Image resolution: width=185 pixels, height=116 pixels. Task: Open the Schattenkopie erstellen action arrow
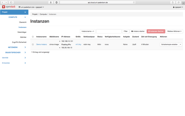click(x=180, y=44)
